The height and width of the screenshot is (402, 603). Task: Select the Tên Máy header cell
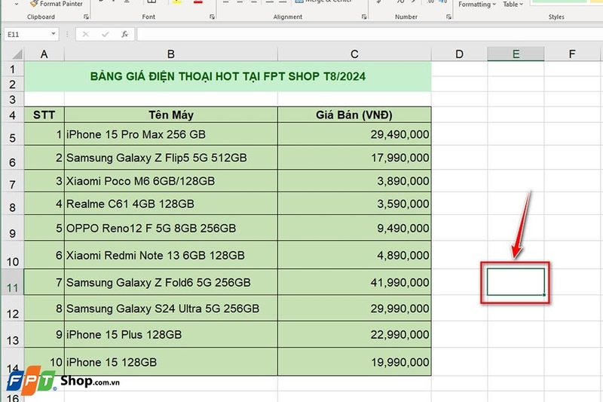coord(171,115)
